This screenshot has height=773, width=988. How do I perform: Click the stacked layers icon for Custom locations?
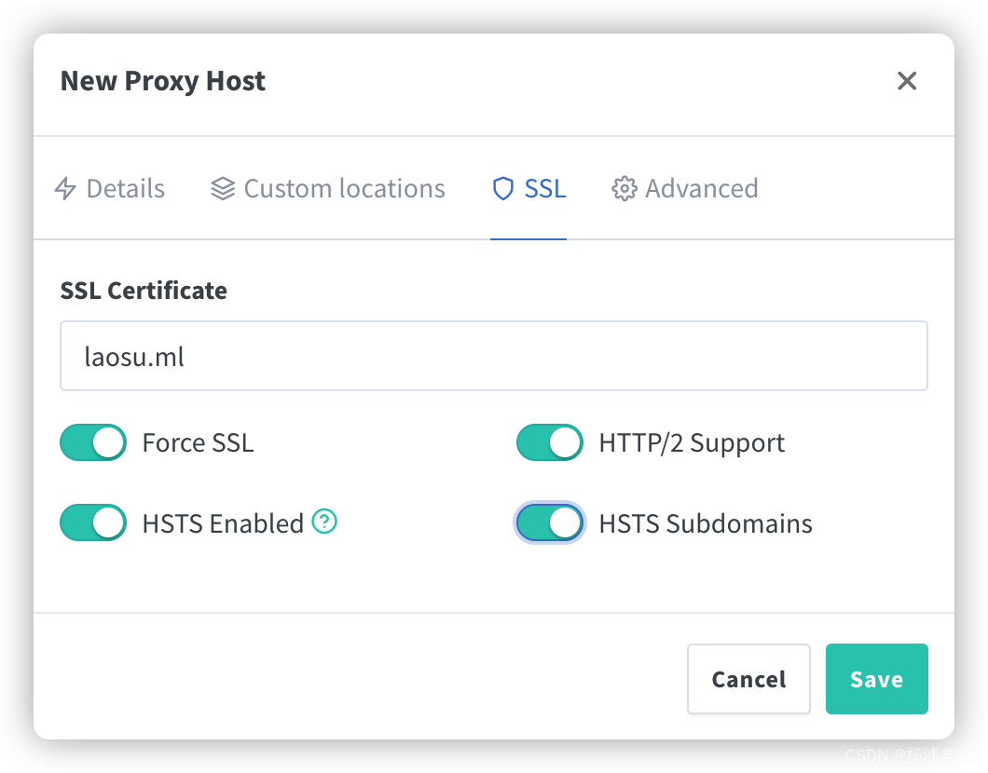click(x=223, y=188)
